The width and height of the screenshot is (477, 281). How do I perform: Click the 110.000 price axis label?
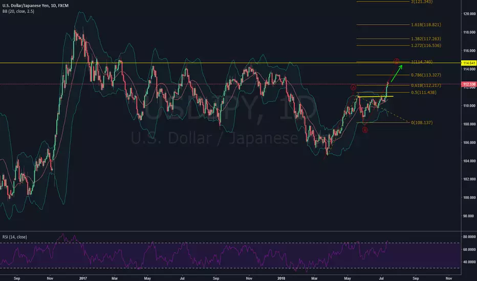pyautogui.click(x=469, y=106)
